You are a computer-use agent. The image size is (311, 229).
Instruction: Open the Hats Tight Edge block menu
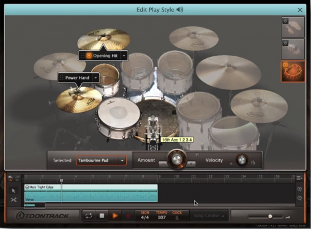coord(27,187)
